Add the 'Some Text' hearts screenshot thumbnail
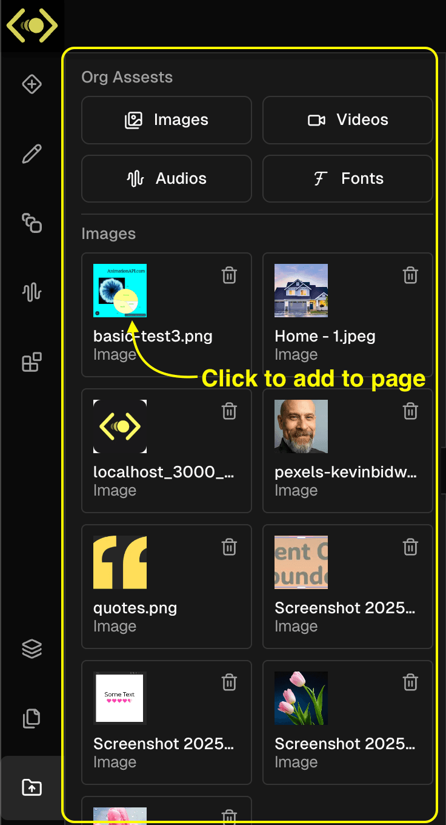The image size is (446, 825). pos(120,698)
